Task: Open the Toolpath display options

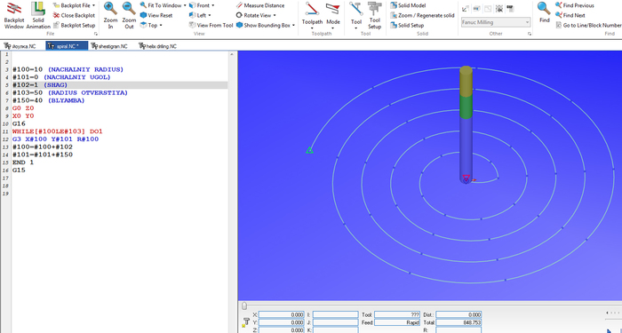Action: coord(312,16)
